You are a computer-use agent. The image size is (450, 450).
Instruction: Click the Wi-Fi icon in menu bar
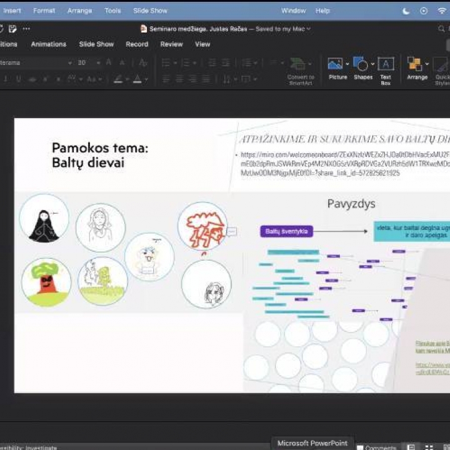tap(442, 11)
